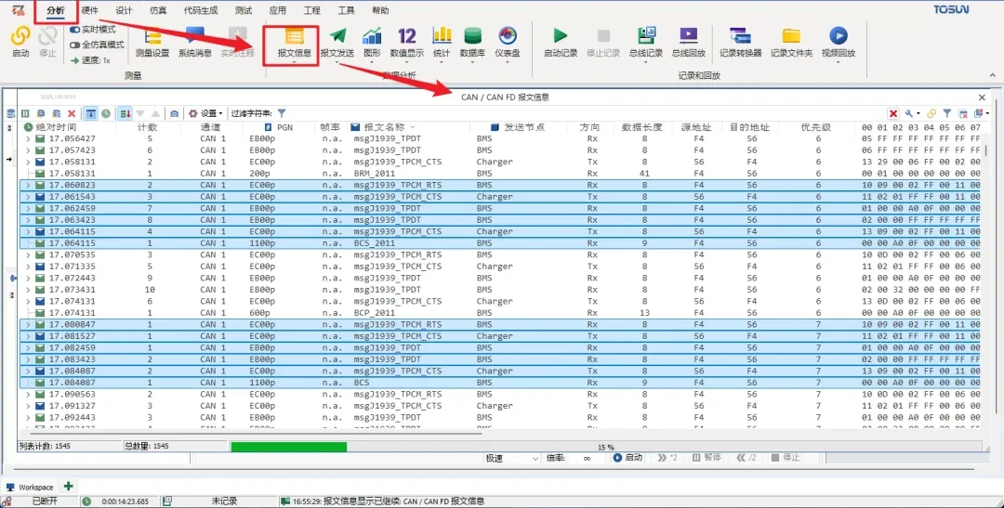Click the green replay progress bar
The image size is (1004, 508).
(x=289, y=447)
